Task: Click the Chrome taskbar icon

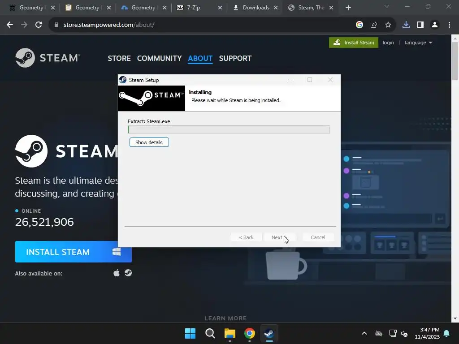Action: 249,333
